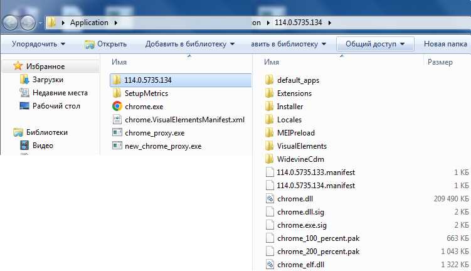
Task: Open Недавние места in the navigation pane
Action: [60, 93]
